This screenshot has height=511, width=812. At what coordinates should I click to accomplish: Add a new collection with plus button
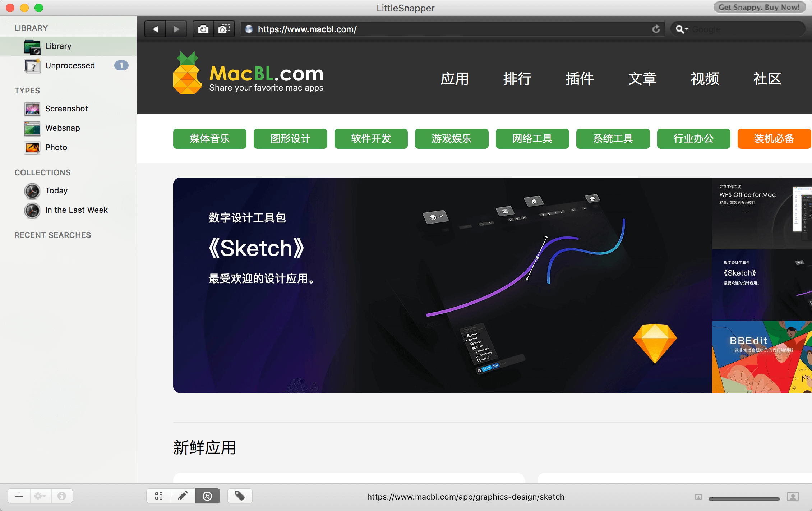point(19,496)
